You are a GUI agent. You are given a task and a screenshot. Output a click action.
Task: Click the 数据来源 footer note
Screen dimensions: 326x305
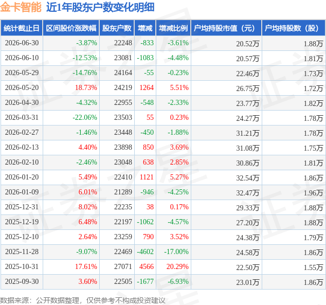[83, 300]
